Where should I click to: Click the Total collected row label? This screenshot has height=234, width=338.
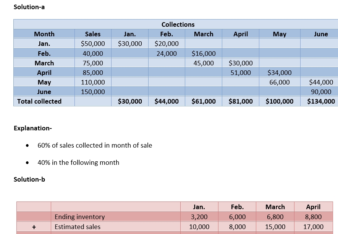click(x=39, y=101)
